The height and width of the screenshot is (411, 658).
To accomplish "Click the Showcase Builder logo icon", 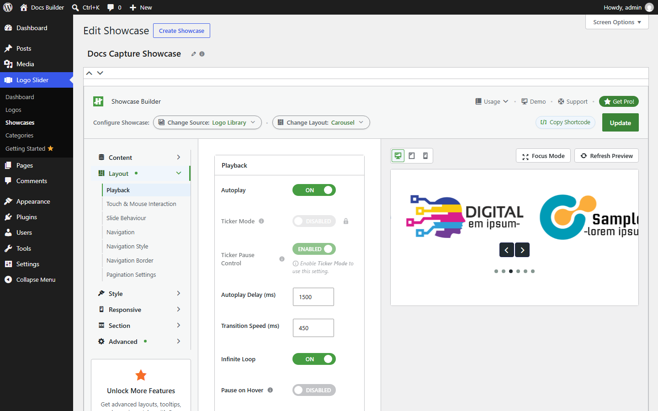I will coord(98,101).
